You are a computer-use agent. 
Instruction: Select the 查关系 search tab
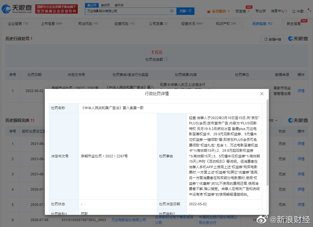click(119, 5)
